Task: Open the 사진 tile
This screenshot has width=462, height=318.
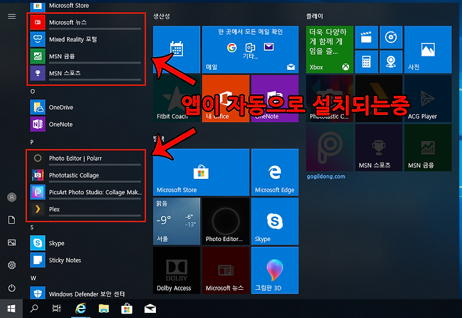Action: tap(428, 49)
